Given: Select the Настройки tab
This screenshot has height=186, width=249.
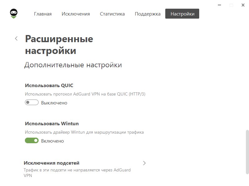Looking at the screenshot, I should pyautogui.click(x=182, y=14).
